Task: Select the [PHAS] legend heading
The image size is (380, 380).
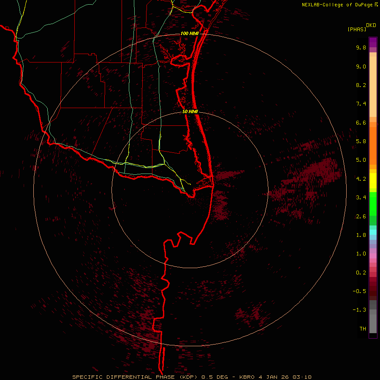Action: pyautogui.click(x=357, y=29)
